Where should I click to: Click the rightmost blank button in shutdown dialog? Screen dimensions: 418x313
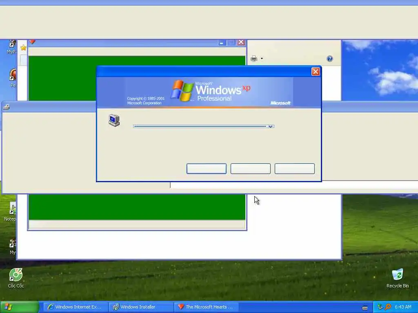[295, 168]
